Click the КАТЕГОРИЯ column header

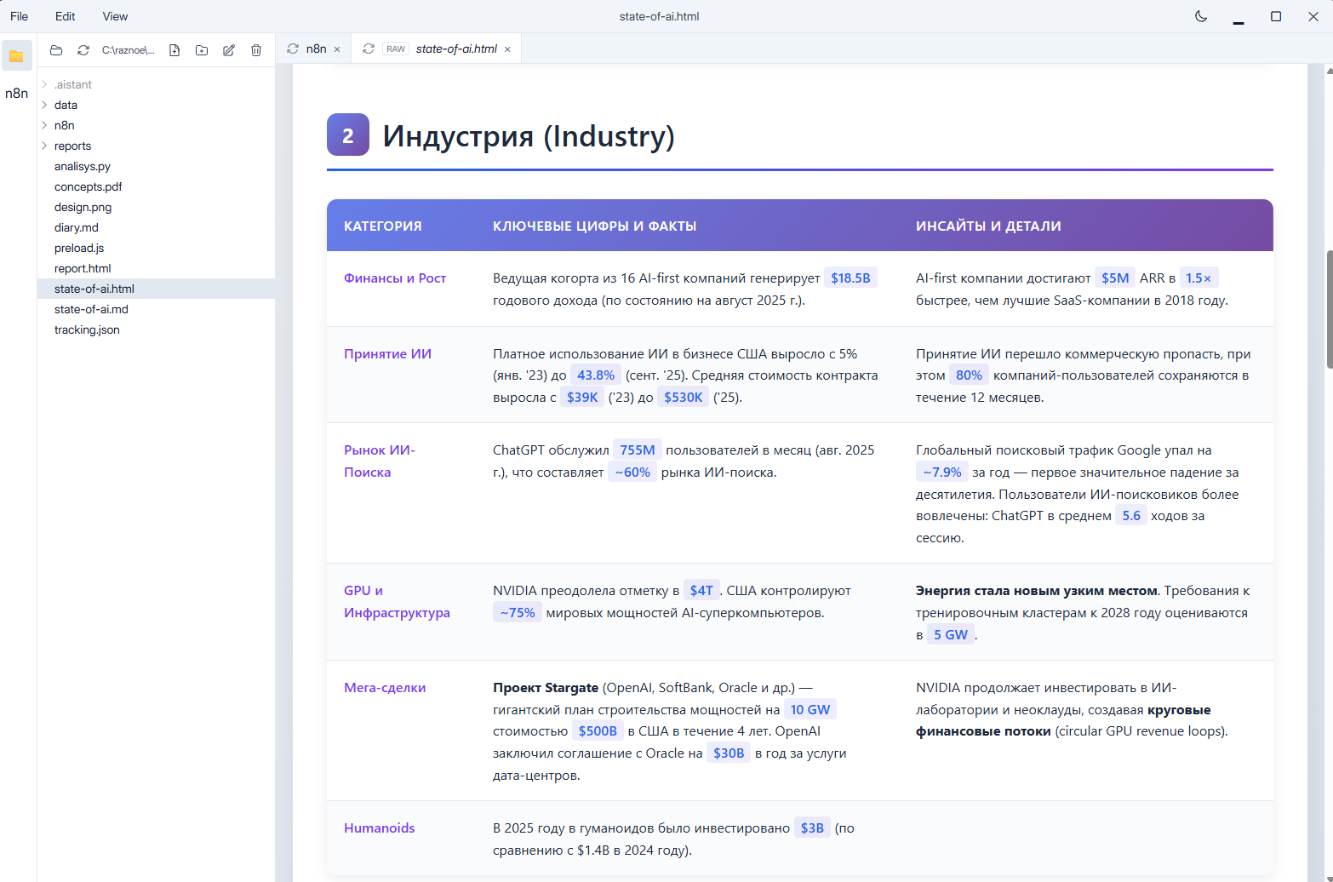pos(383,226)
